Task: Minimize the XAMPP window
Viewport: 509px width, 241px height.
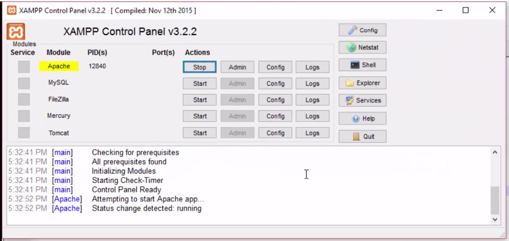Action: tap(439, 11)
